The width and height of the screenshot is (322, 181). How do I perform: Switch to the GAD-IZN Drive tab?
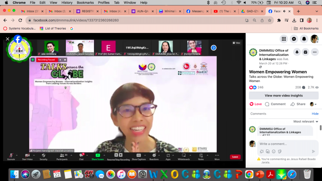click(252, 11)
